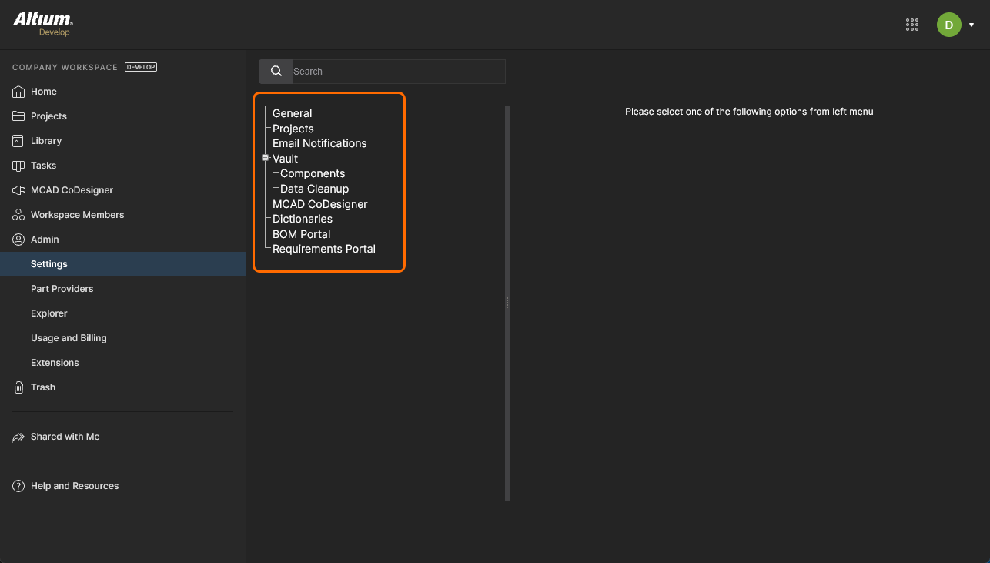Click the Tasks icon in sidebar

[x=18, y=166]
